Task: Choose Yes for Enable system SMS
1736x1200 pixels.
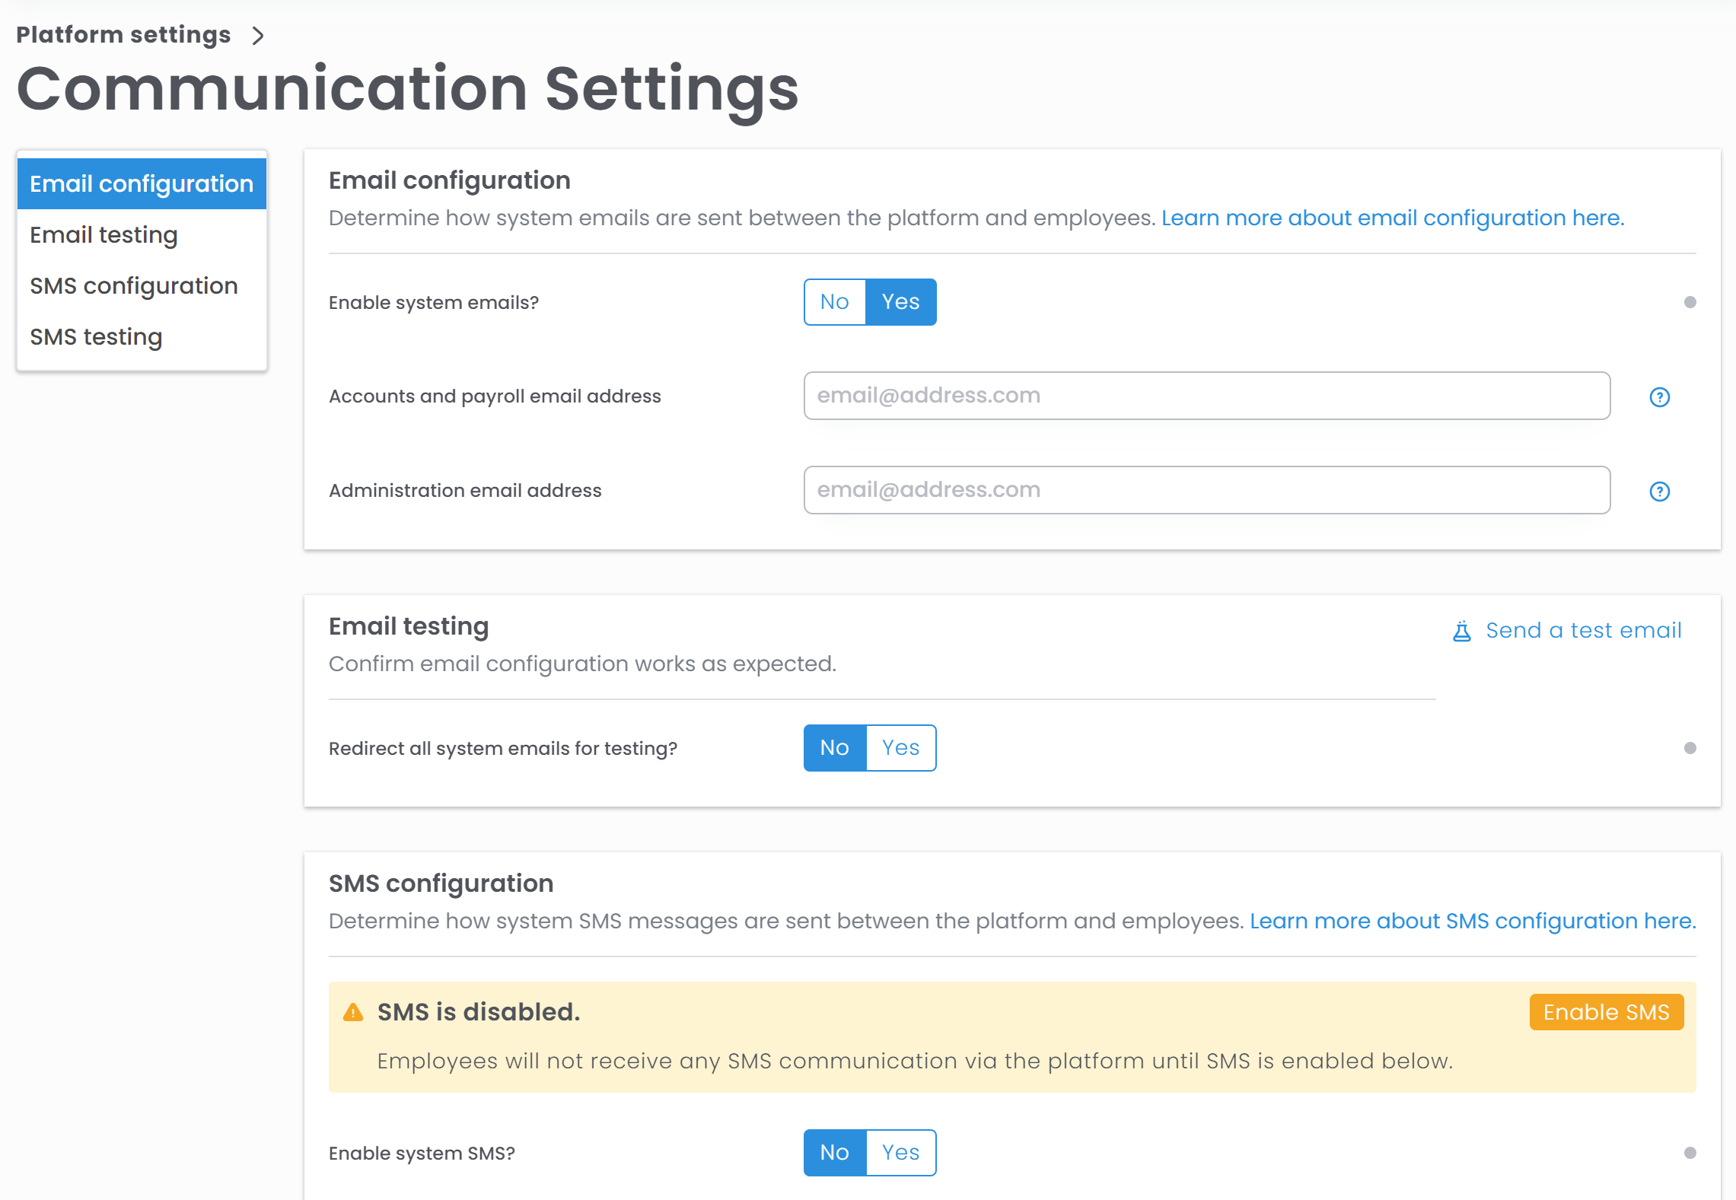Action: (900, 1153)
